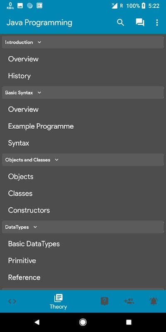Viewport: 166px width, 332px height.
Task: Open the chat messages icon
Action: click(140, 22)
